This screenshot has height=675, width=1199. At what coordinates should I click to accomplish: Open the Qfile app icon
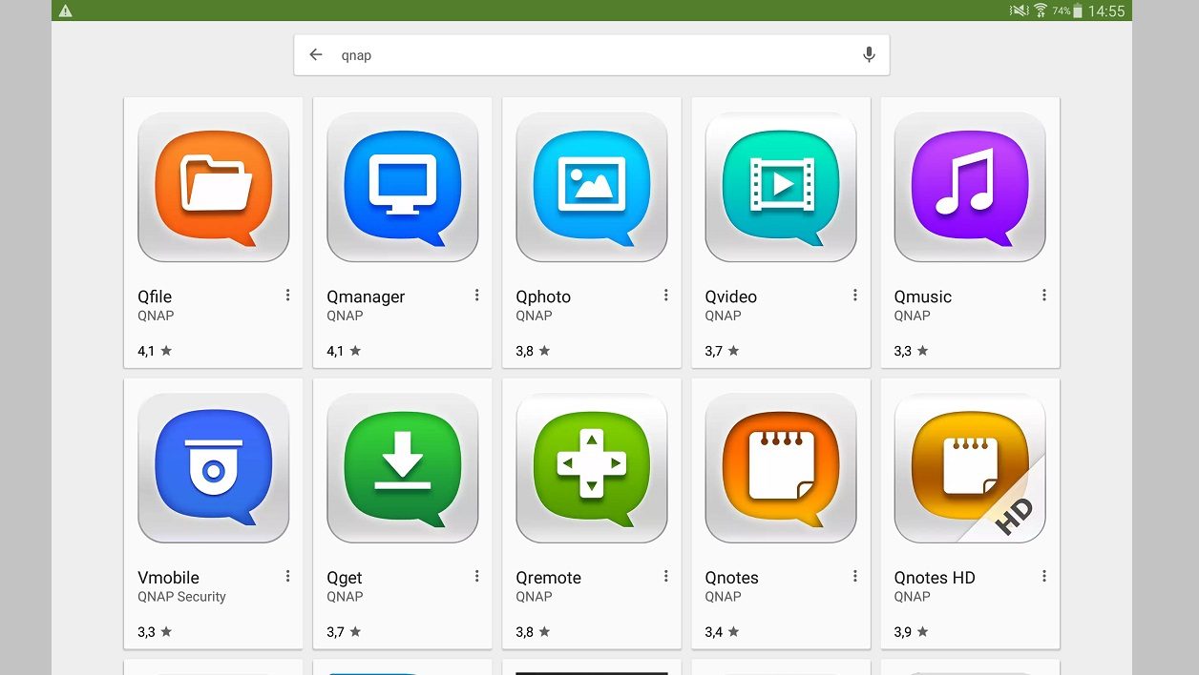[213, 187]
